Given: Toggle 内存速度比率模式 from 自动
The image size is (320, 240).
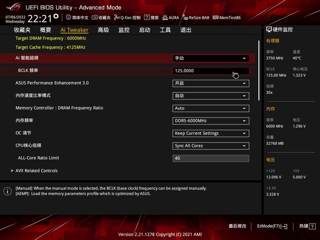Looking at the screenshot, I should tap(211, 96).
